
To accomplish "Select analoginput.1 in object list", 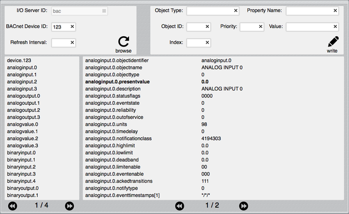I will (x=22, y=74).
